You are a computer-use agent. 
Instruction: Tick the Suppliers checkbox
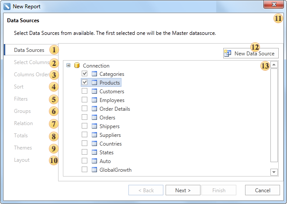pos(85,135)
